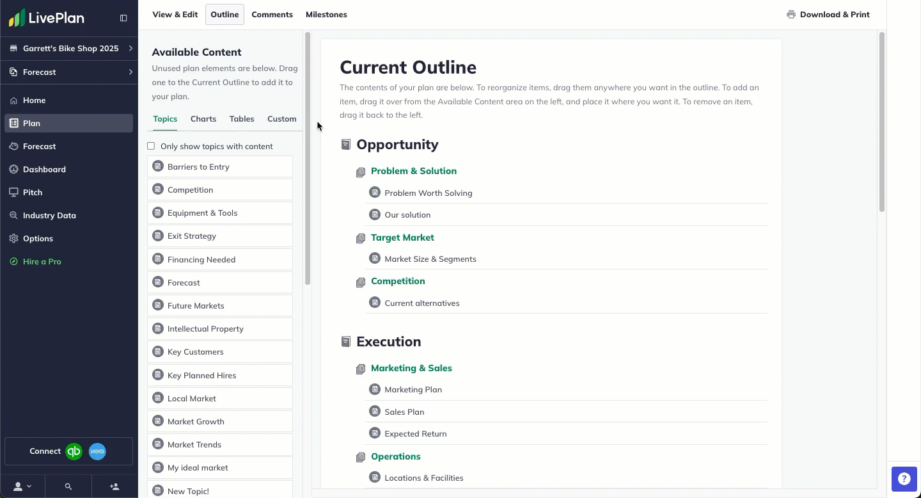Click the Connect button label

45,451
